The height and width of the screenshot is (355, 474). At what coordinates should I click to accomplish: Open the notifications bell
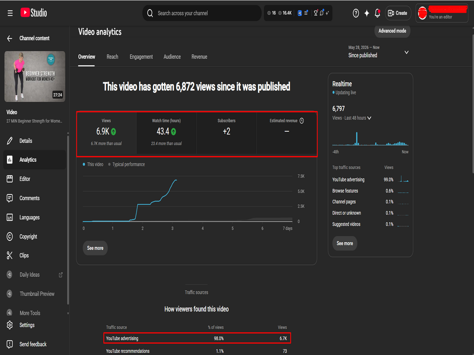pyautogui.click(x=377, y=13)
